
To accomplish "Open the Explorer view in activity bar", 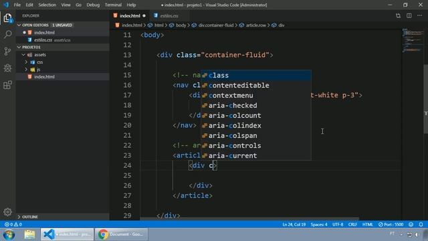I will pos(7,18).
